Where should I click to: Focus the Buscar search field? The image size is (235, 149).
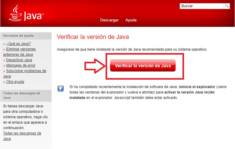click(x=202, y=6)
